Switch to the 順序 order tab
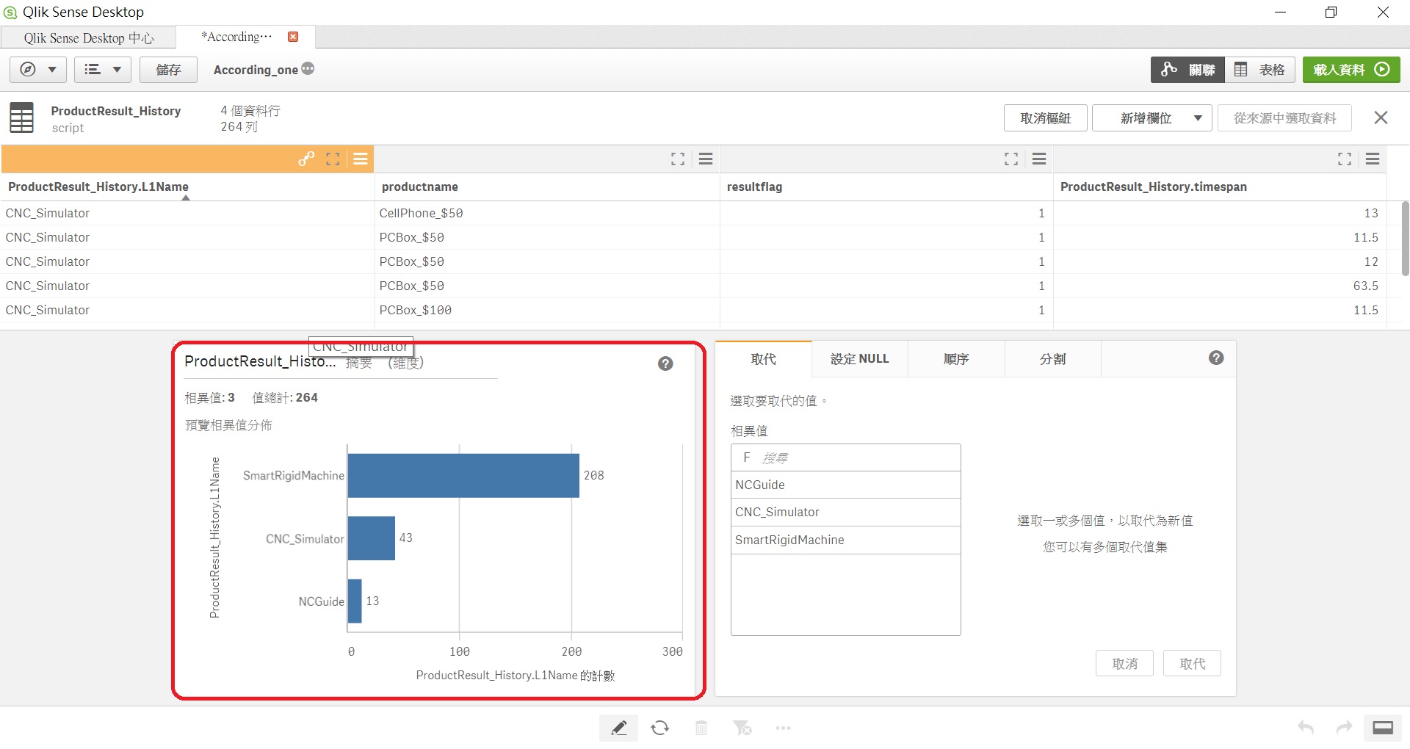 pos(956,359)
